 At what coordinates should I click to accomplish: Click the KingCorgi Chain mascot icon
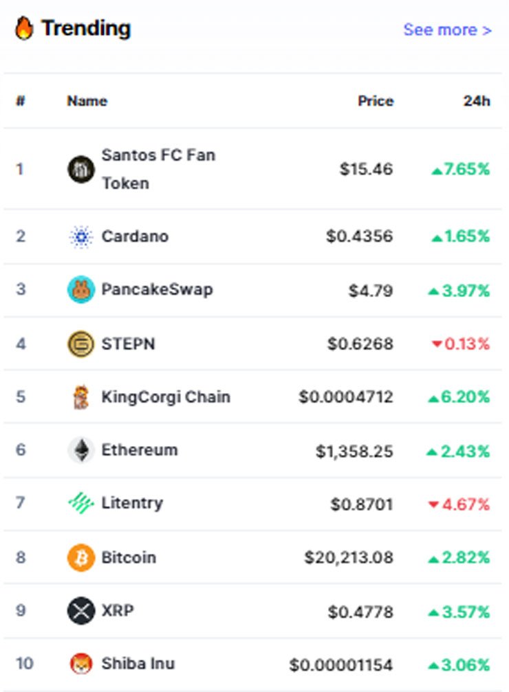[x=81, y=397]
